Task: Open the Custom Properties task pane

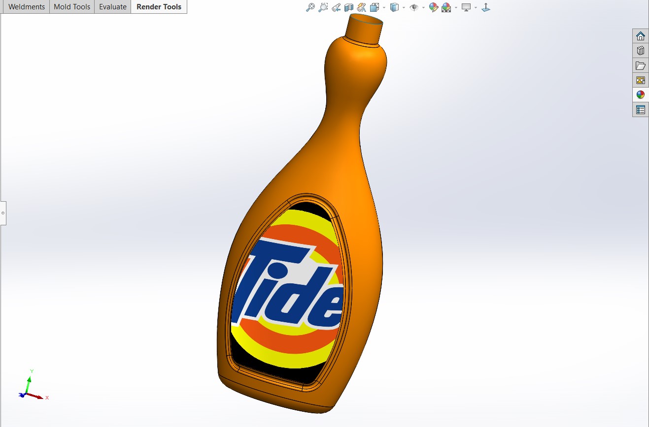Action: click(641, 110)
